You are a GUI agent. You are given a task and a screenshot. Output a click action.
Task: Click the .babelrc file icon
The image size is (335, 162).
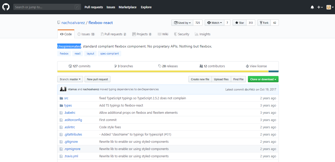[61, 113]
